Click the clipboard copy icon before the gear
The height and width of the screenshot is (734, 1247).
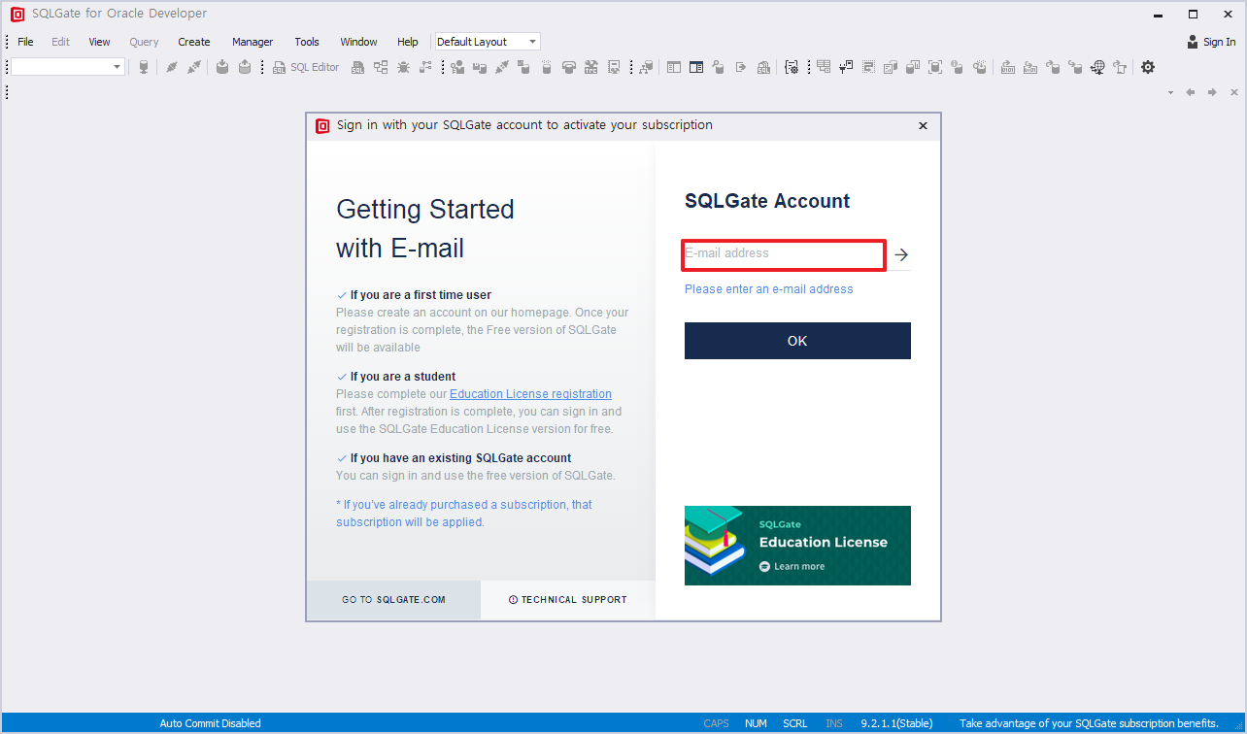click(1119, 67)
